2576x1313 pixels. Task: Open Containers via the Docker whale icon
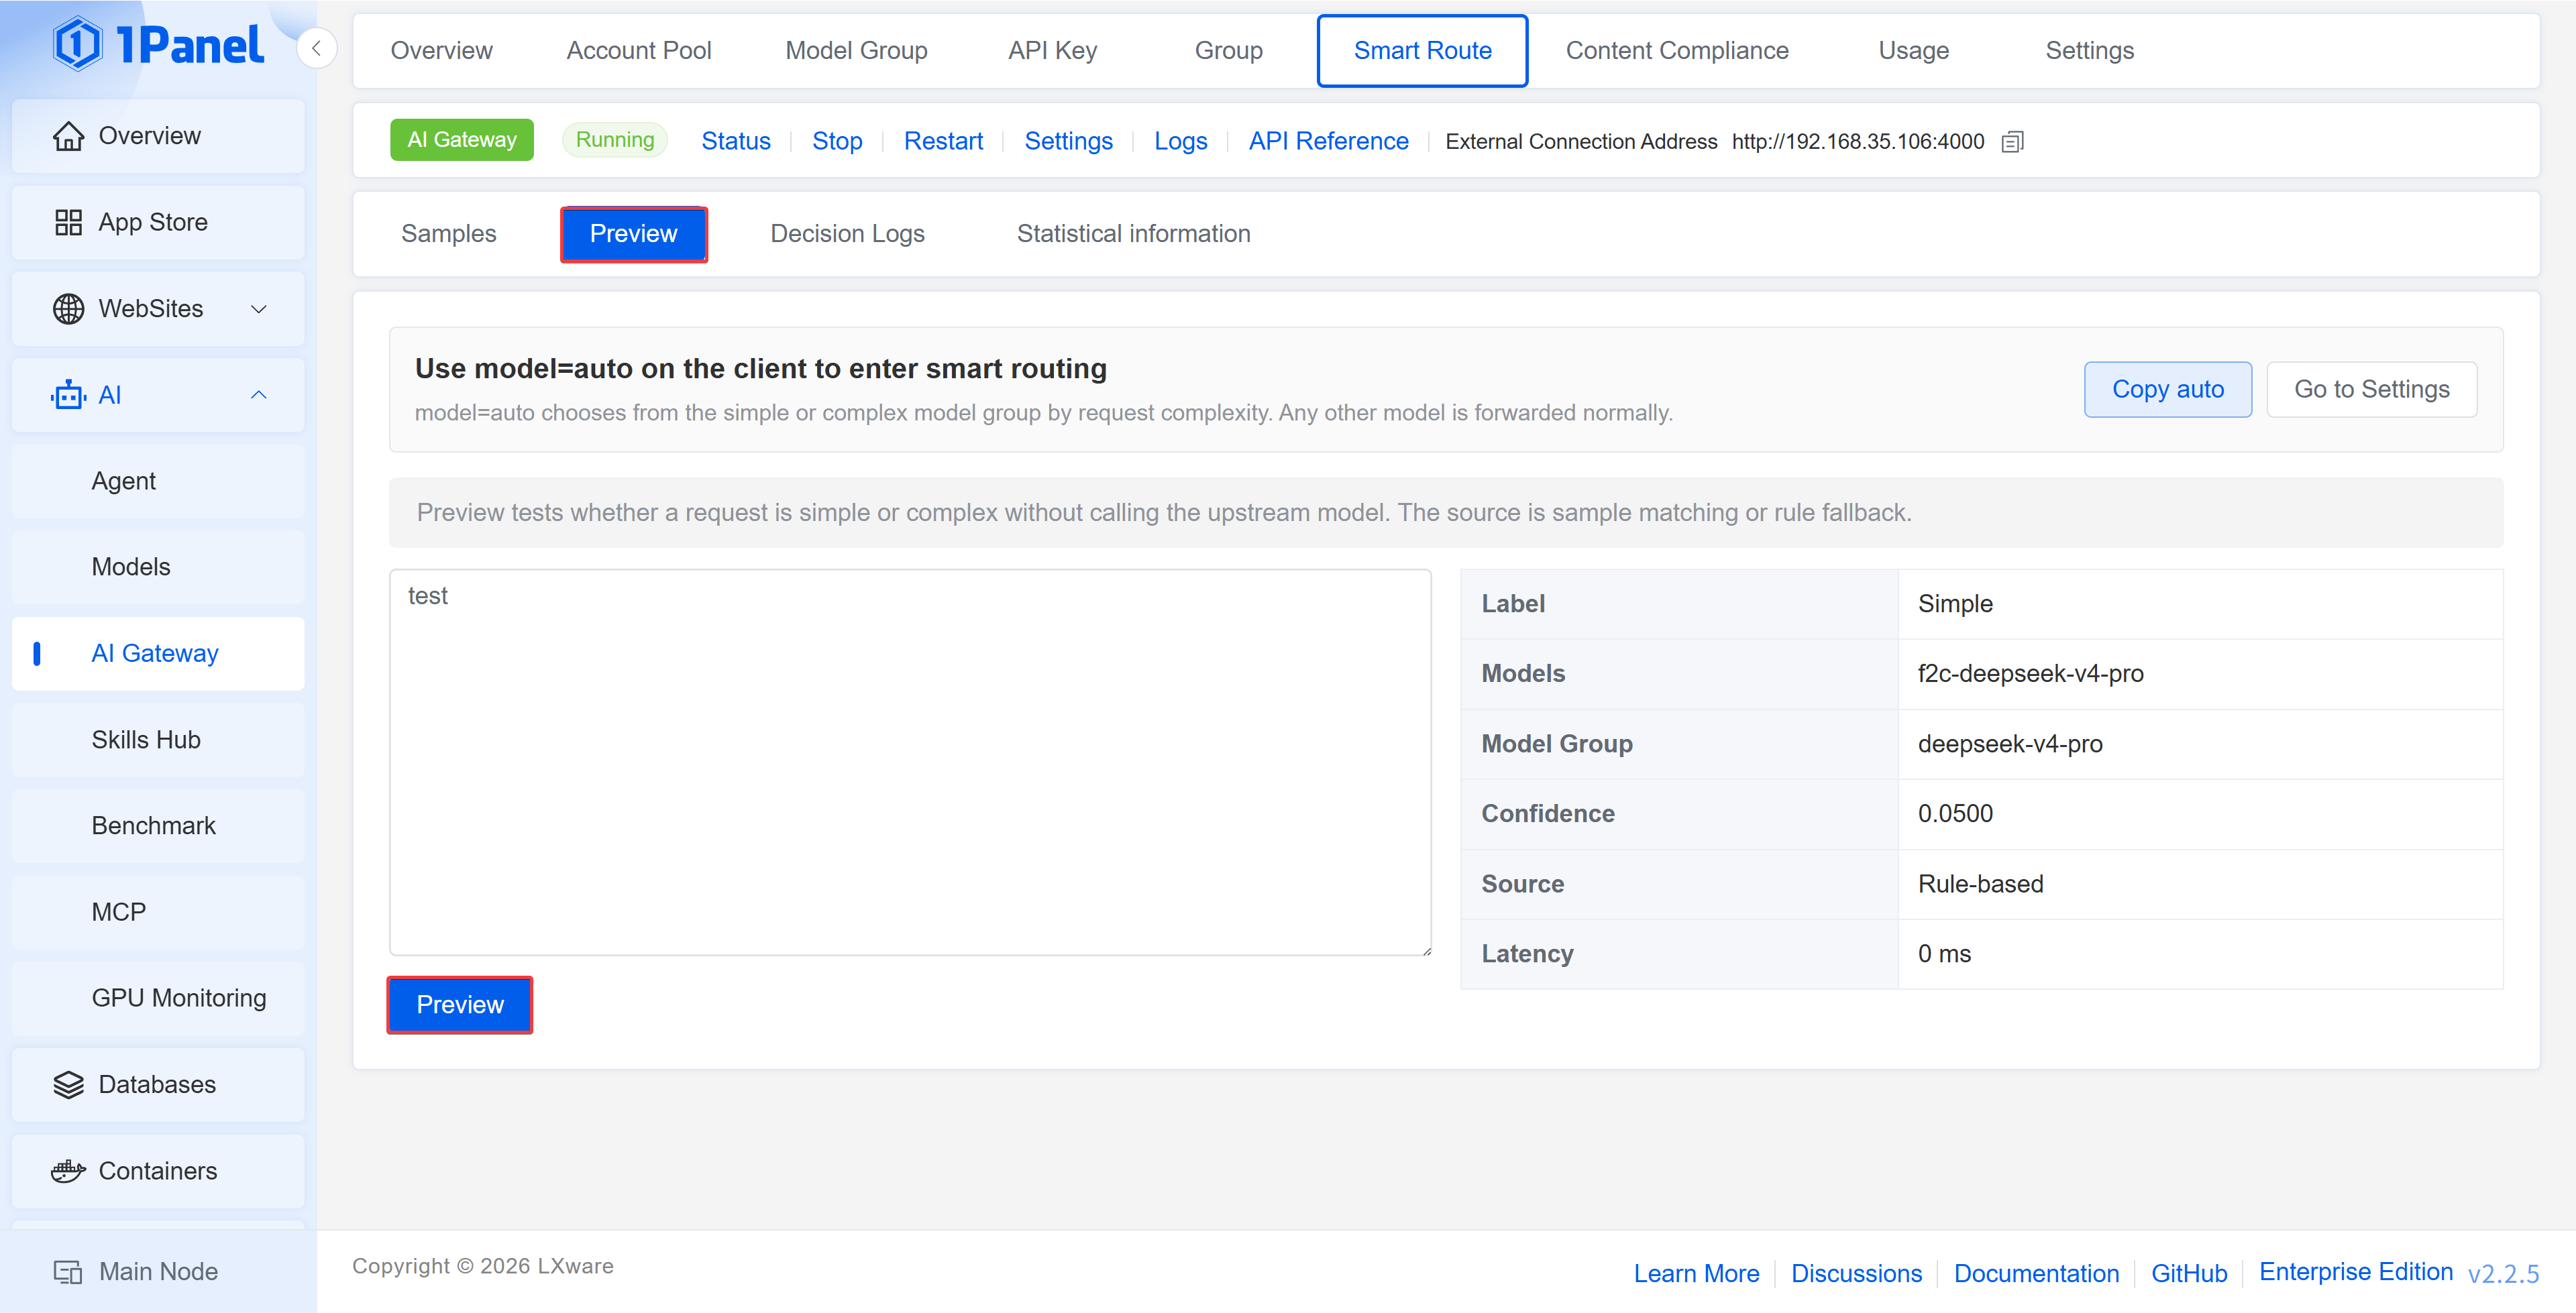coord(68,1171)
